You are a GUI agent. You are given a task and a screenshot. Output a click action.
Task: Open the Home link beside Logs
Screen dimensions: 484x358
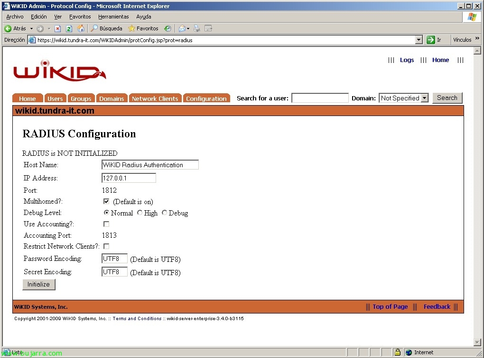point(440,60)
